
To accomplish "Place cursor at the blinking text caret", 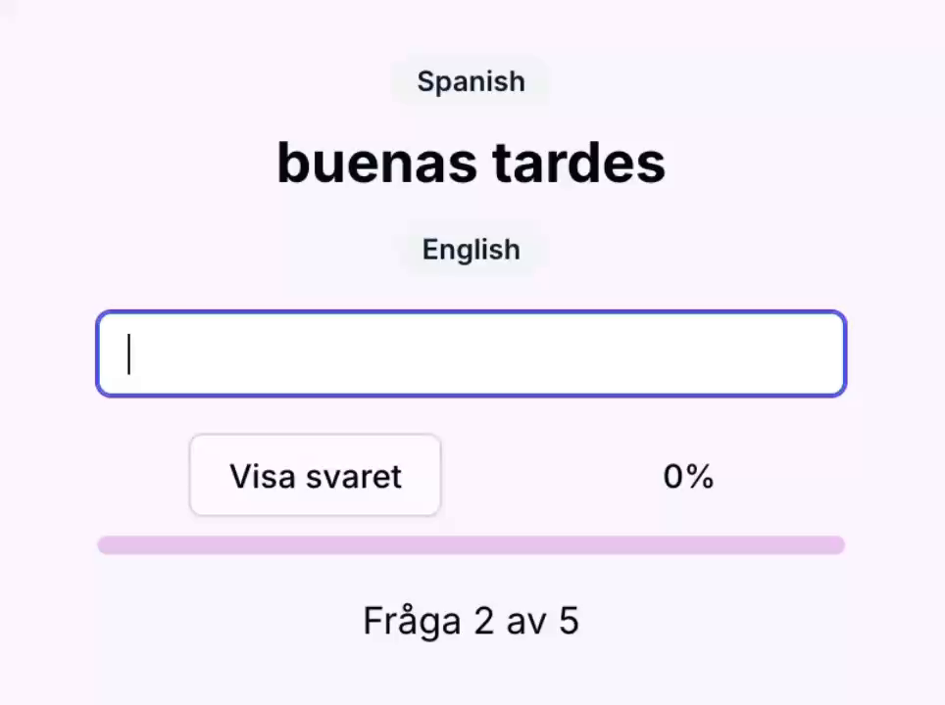I will (129, 354).
